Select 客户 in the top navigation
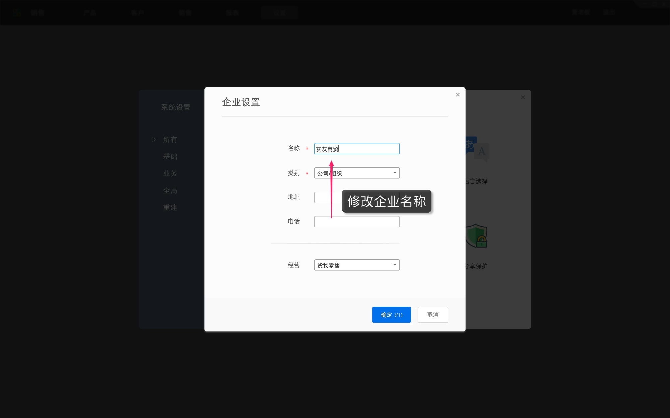 point(137,13)
